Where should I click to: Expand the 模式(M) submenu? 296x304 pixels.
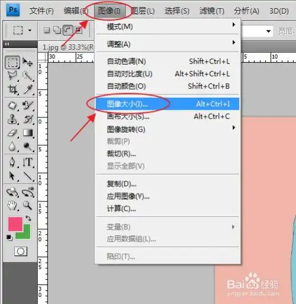168,26
